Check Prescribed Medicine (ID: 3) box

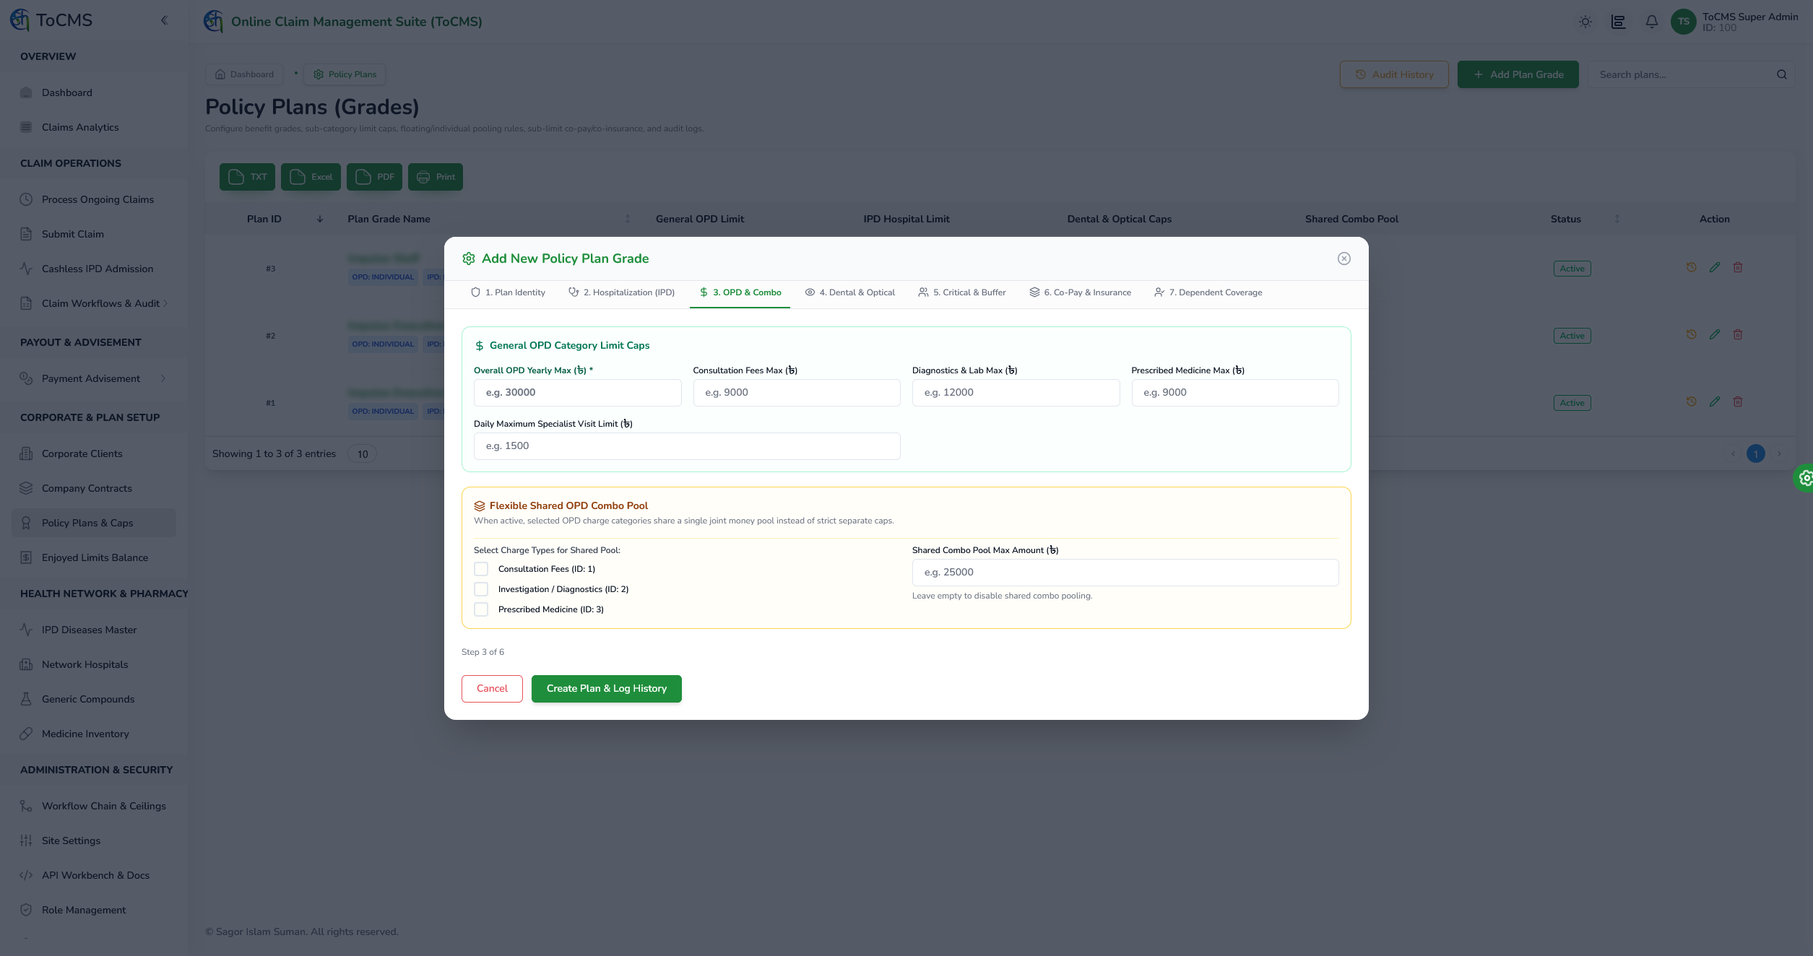[481, 609]
